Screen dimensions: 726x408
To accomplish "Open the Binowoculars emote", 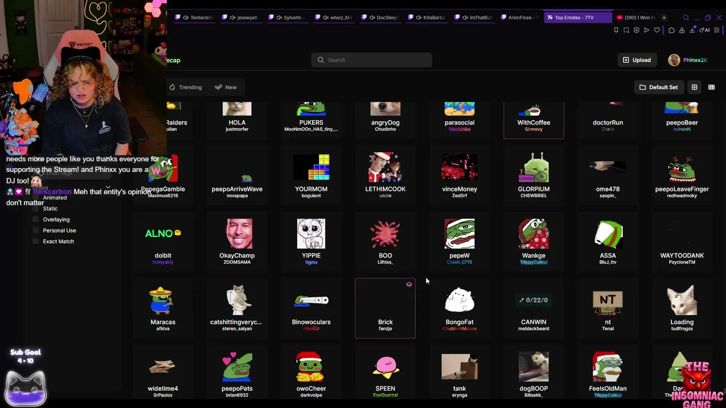I will (311, 308).
